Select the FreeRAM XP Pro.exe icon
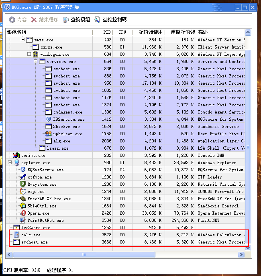Screen dimensions: 261x276 (x=23, y=199)
